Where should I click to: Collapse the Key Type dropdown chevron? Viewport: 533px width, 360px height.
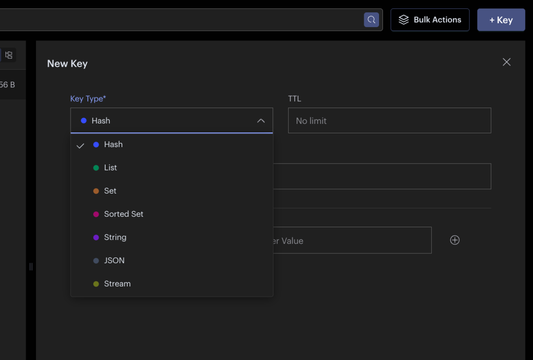(x=261, y=121)
